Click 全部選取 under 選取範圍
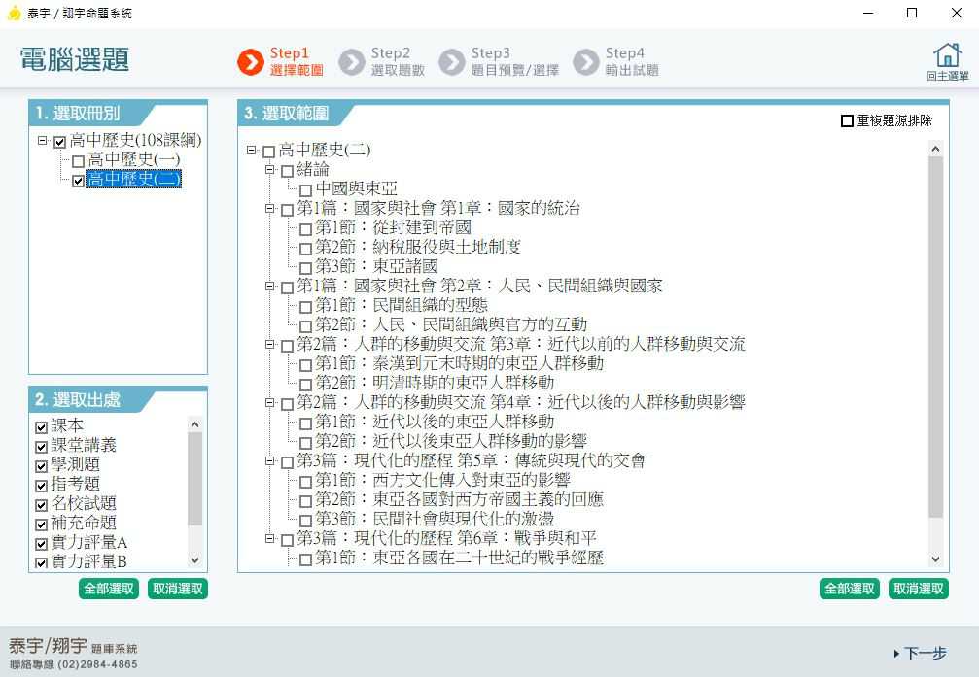The image size is (979, 677). click(x=849, y=589)
